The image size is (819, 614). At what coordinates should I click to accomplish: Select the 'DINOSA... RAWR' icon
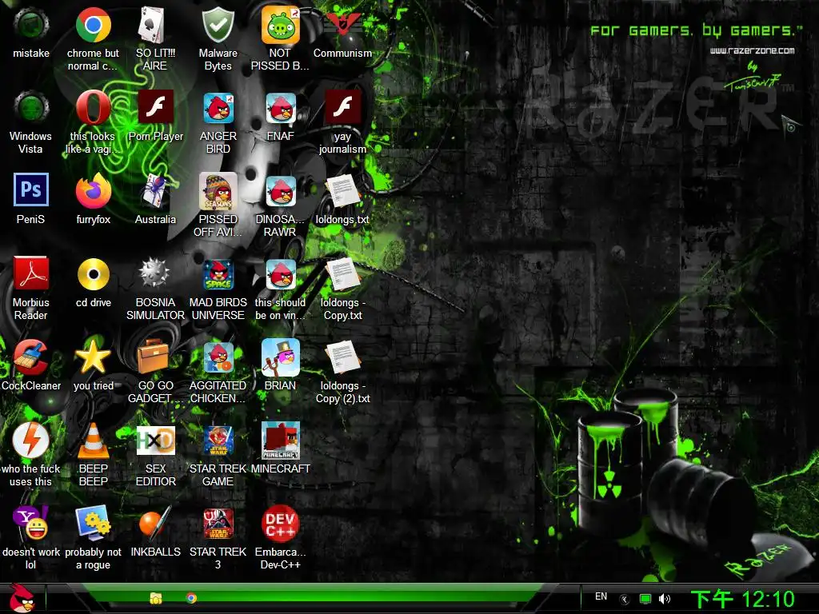[281, 190]
